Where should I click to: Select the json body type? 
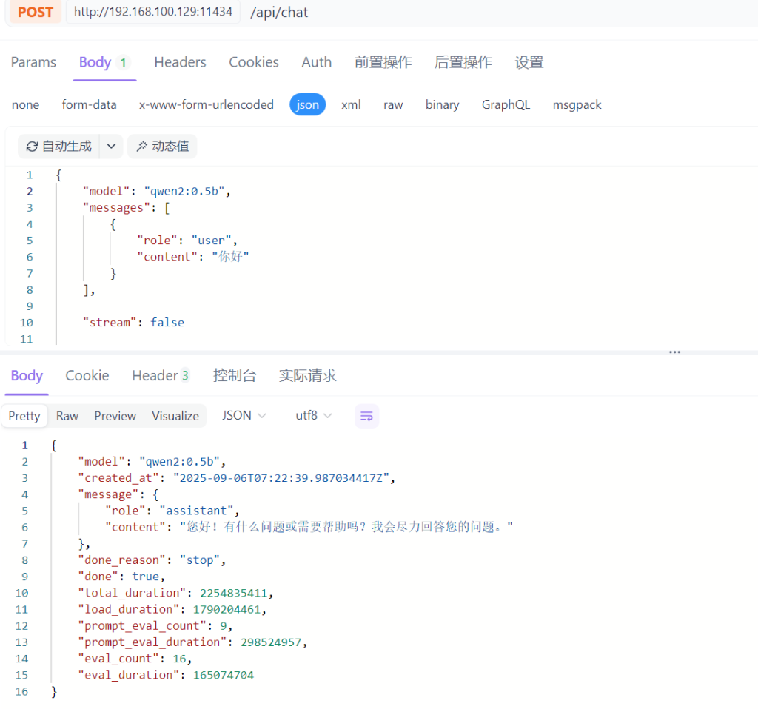tap(307, 104)
